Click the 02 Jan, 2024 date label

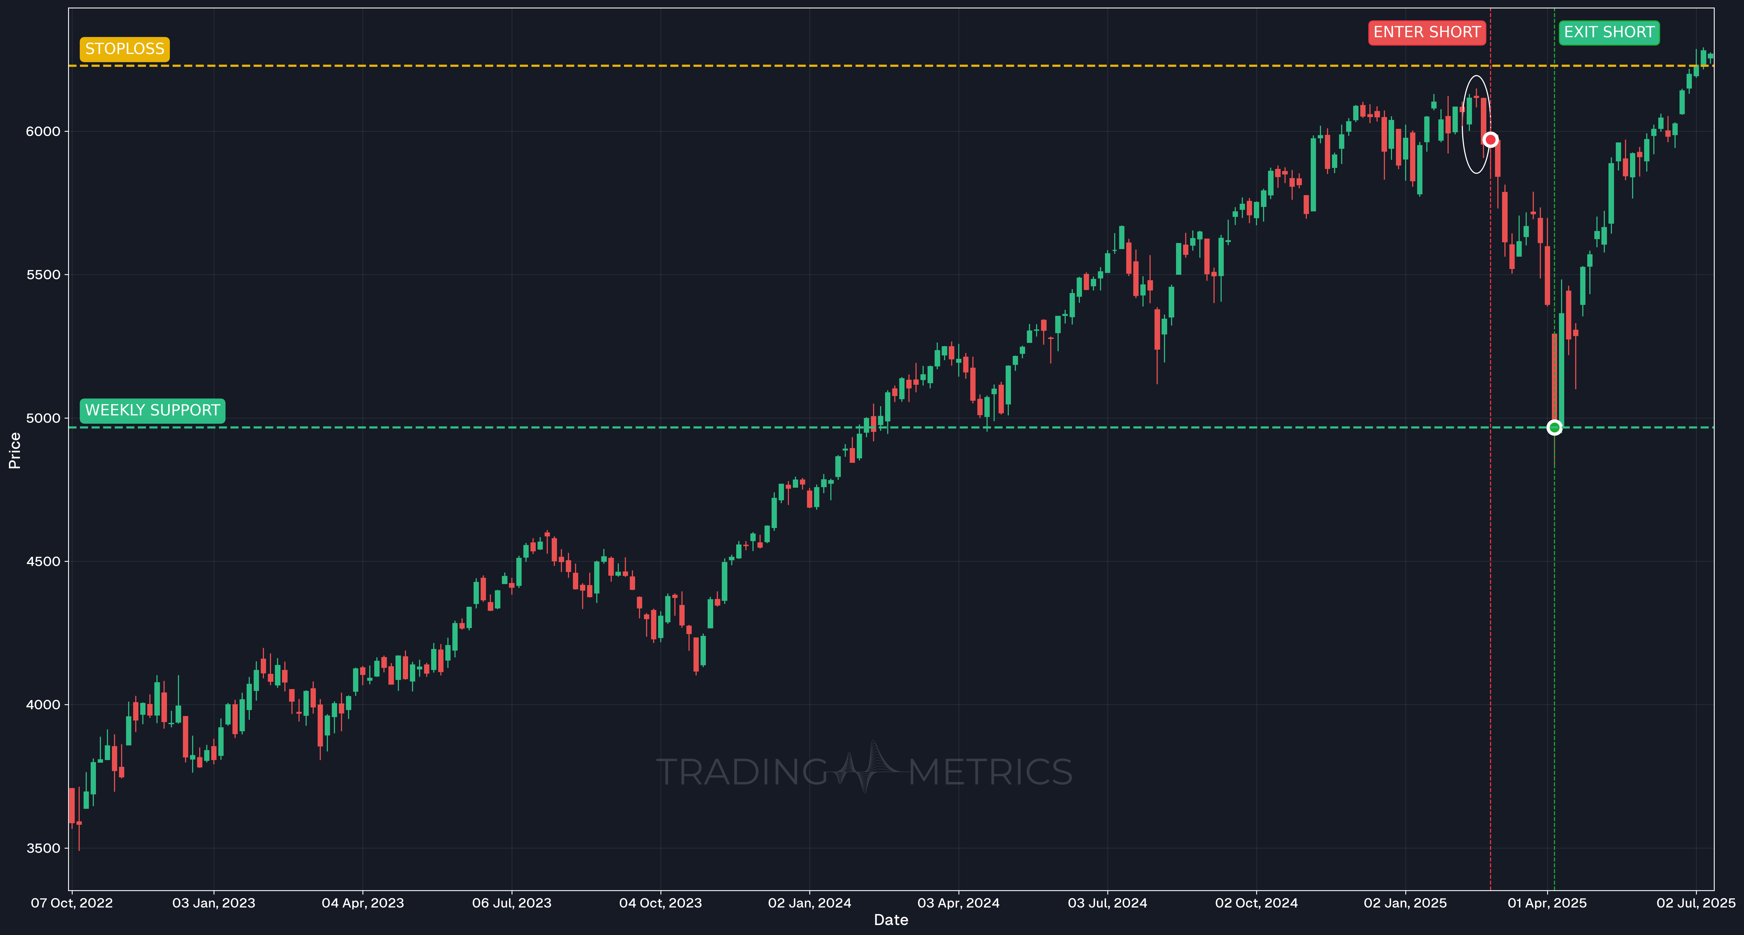[x=810, y=903]
